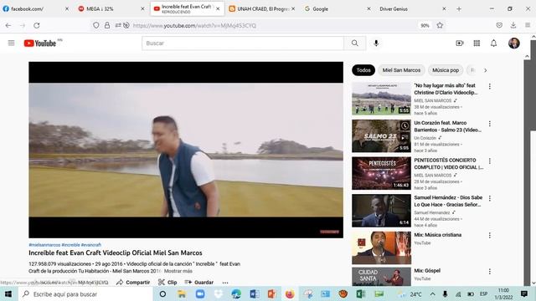
Task: Go back with browser back arrow
Action: pos(8,25)
